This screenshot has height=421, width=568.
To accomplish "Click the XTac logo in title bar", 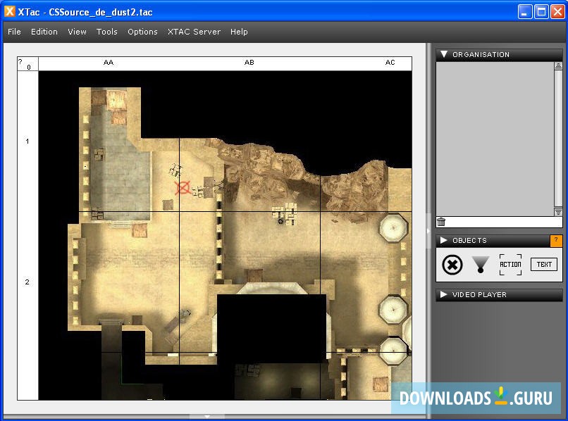I will [x=9, y=12].
